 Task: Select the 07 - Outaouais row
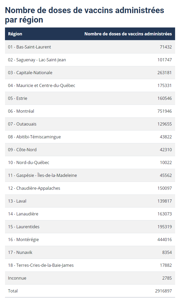[90, 124]
